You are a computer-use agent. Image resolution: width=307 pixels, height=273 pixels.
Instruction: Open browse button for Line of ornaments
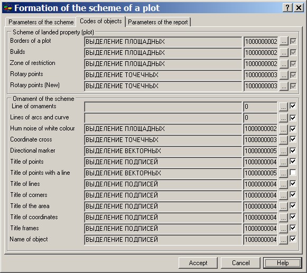[283, 107]
